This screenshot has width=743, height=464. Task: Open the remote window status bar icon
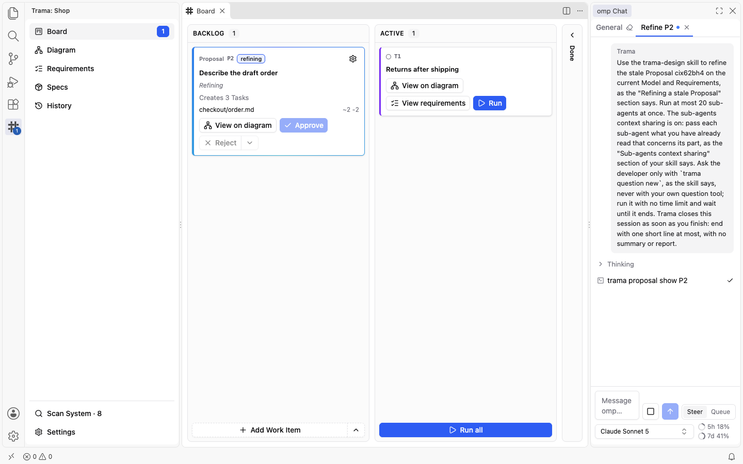click(x=11, y=457)
